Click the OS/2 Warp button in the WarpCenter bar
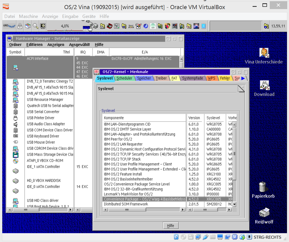The height and width of the screenshot is (242, 289). pos(9,26)
